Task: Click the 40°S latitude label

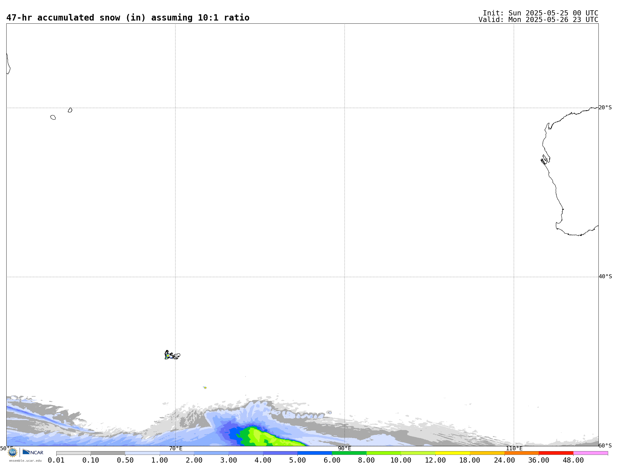Action: pos(605,277)
